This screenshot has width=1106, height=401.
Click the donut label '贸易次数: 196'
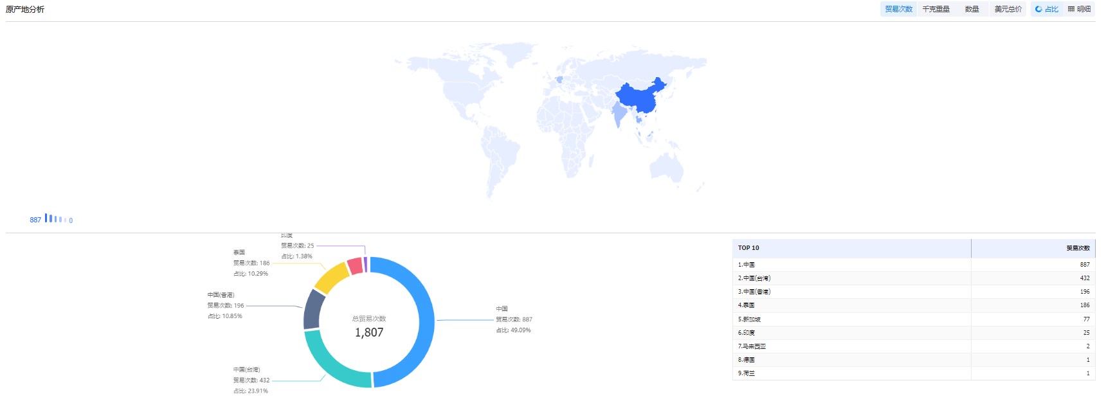(226, 306)
